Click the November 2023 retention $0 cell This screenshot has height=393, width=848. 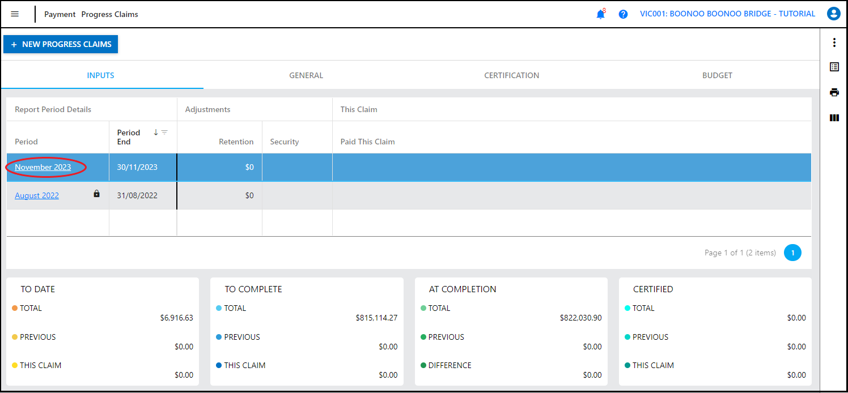click(220, 167)
